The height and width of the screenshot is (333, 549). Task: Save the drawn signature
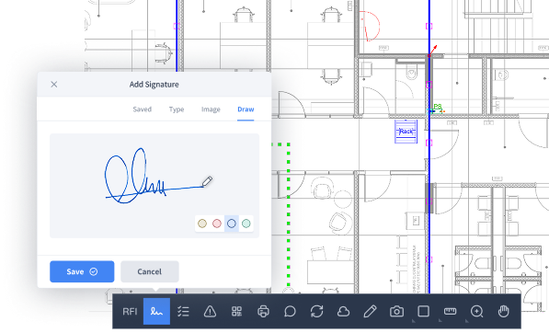point(82,271)
